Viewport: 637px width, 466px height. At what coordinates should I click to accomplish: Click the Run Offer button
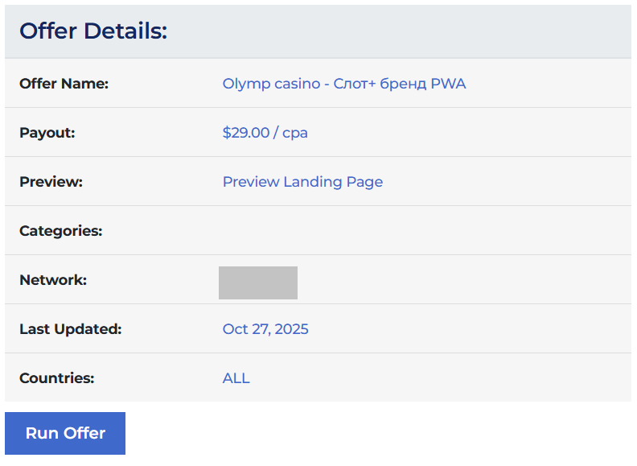[x=65, y=433]
